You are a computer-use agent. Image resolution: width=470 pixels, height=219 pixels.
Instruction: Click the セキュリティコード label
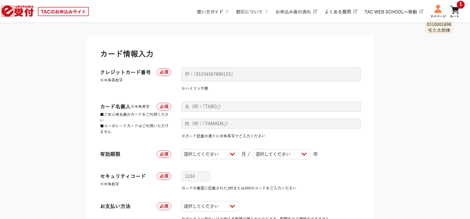pyautogui.click(x=123, y=176)
